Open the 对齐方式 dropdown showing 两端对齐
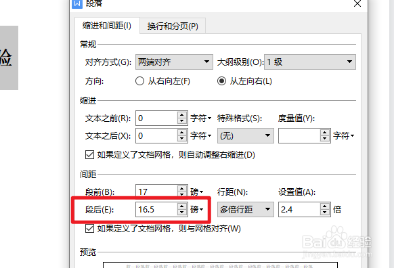Viewport: 394px width, 268px height. [174, 62]
